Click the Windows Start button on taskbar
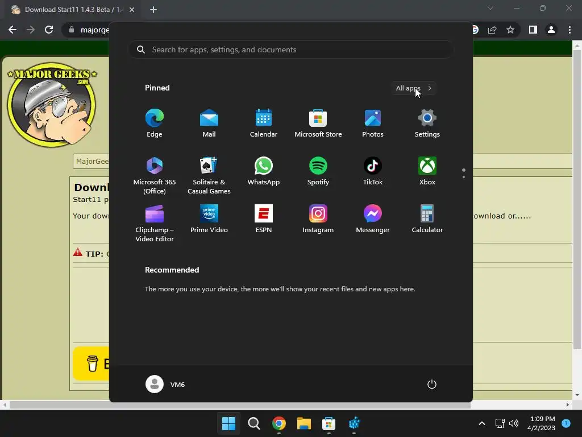Viewport: 582px width, 437px height. click(228, 423)
